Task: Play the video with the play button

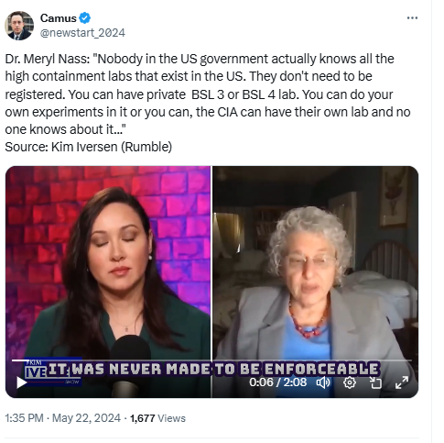Action: click(21, 382)
